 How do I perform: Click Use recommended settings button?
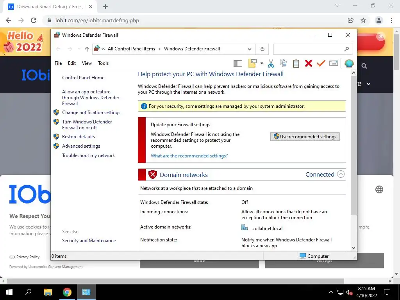click(x=305, y=136)
